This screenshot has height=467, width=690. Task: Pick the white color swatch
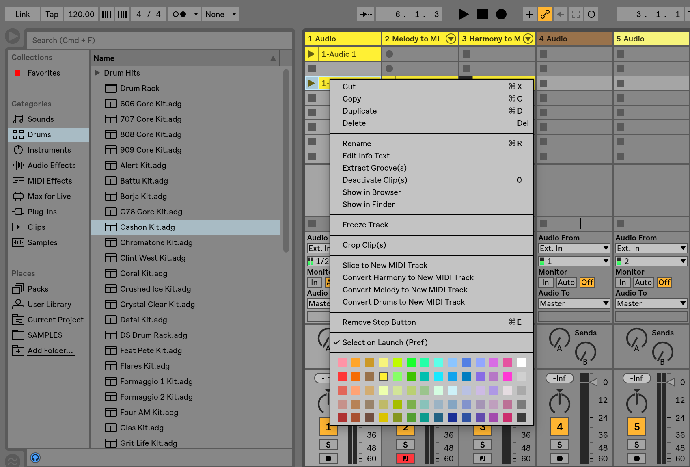[x=522, y=363]
